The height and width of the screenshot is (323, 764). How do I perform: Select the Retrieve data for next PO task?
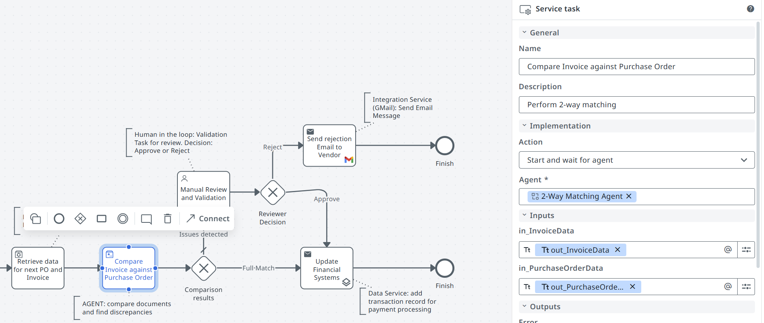(38, 268)
